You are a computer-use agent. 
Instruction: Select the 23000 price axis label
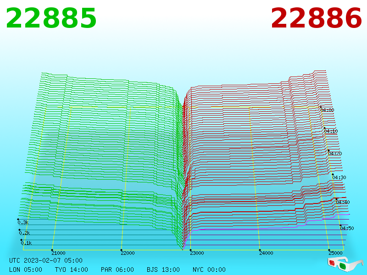[x=197, y=253]
